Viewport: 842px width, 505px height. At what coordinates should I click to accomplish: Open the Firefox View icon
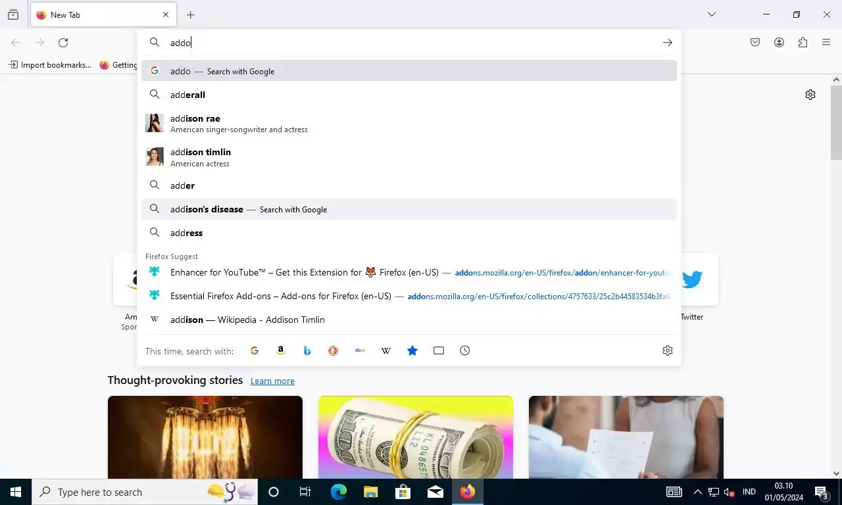13,14
